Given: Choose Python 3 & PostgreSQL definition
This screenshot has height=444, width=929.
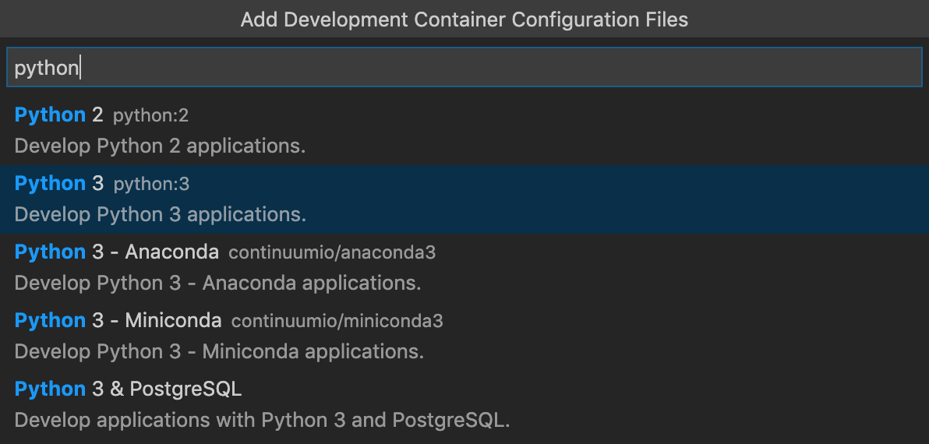Looking at the screenshot, I should tap(464, 406).
